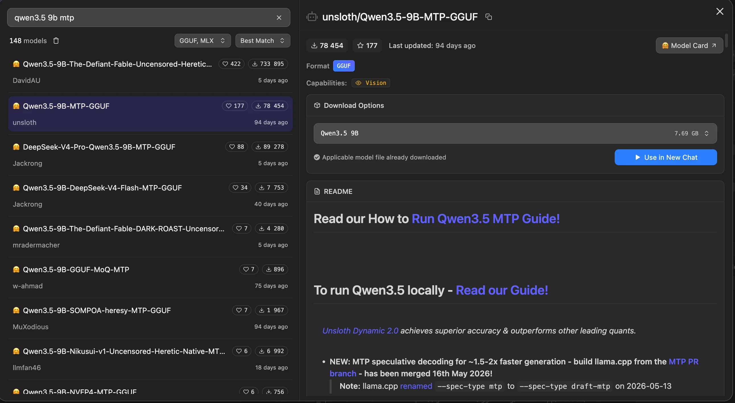The height and width of the screenshot is (403, 735).
Task: Clear the search field with the X icon
Action: tap(279, 18)
